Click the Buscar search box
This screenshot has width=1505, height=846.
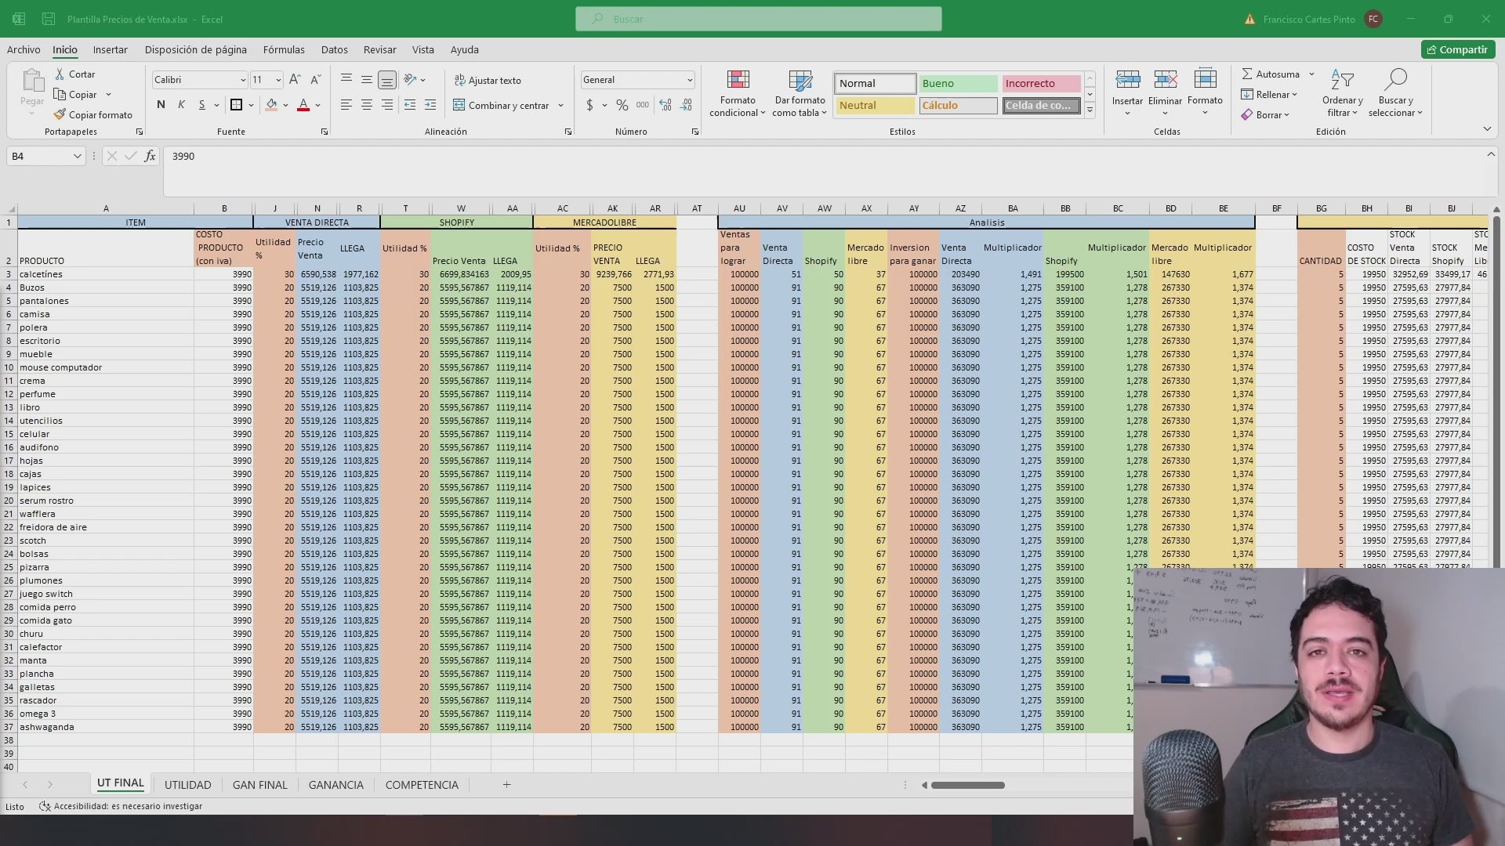758,19
